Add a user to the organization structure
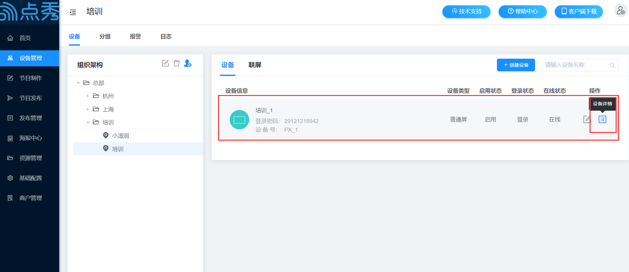Image resolution: width=629 pixels, height=272 pixels. point(188,63)
